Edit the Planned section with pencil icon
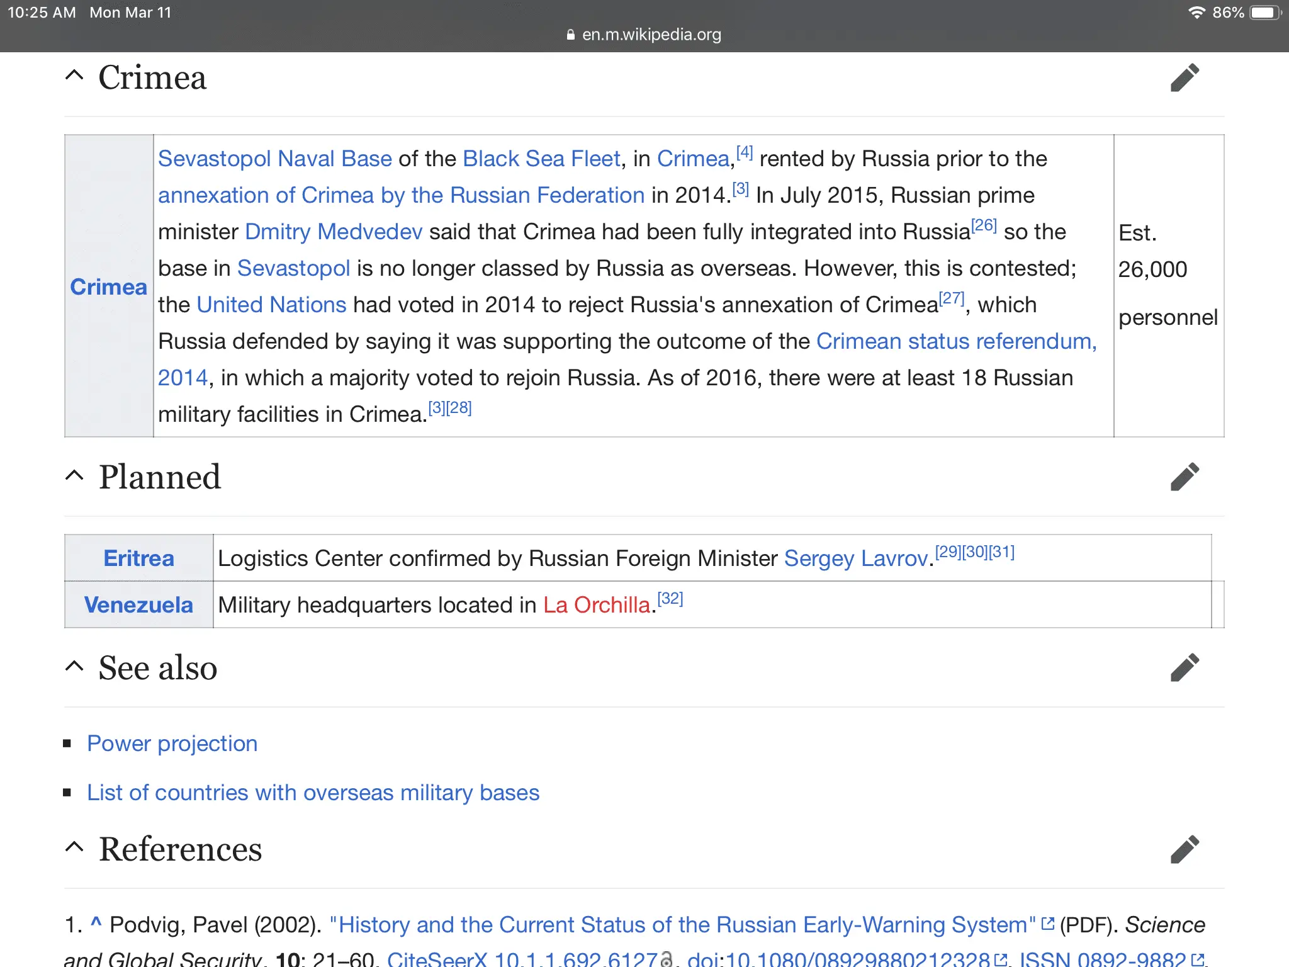The width and height of the screenshot is (1289, 967). 1185,477
